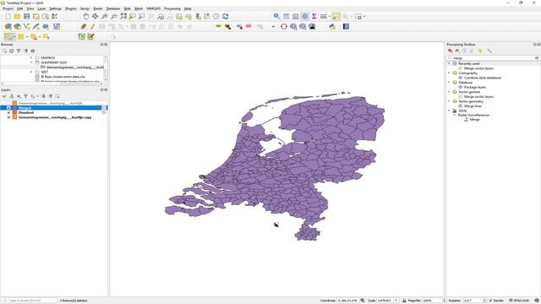Click the filter icon in the Browser panel
Image resolution: width=541 pixels, height=304 pixels.
[19, 51]
